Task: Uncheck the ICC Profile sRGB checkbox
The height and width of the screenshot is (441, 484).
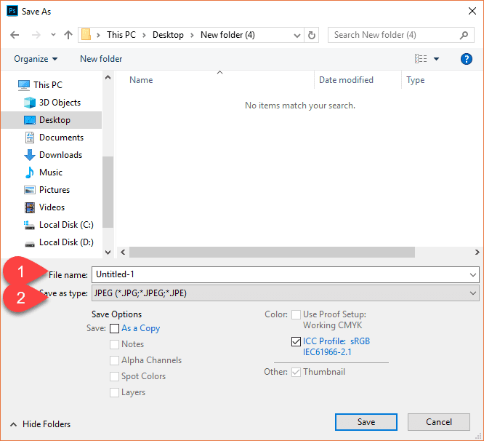Action: (x=296, y=341)
